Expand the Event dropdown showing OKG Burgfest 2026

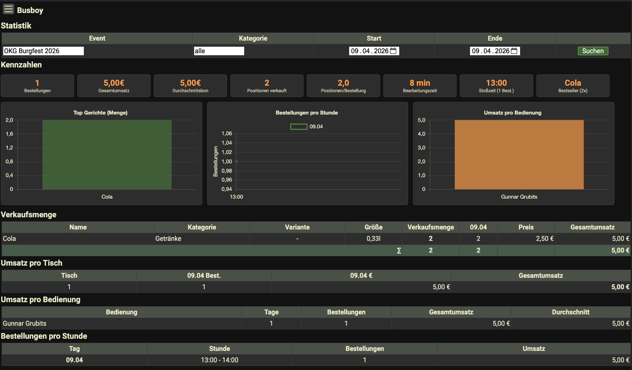43,51
